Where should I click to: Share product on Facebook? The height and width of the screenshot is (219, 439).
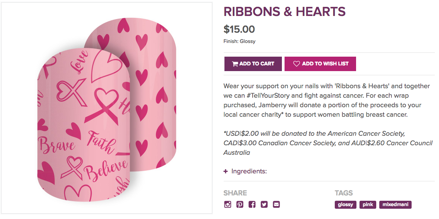click(x=252, y=205)
